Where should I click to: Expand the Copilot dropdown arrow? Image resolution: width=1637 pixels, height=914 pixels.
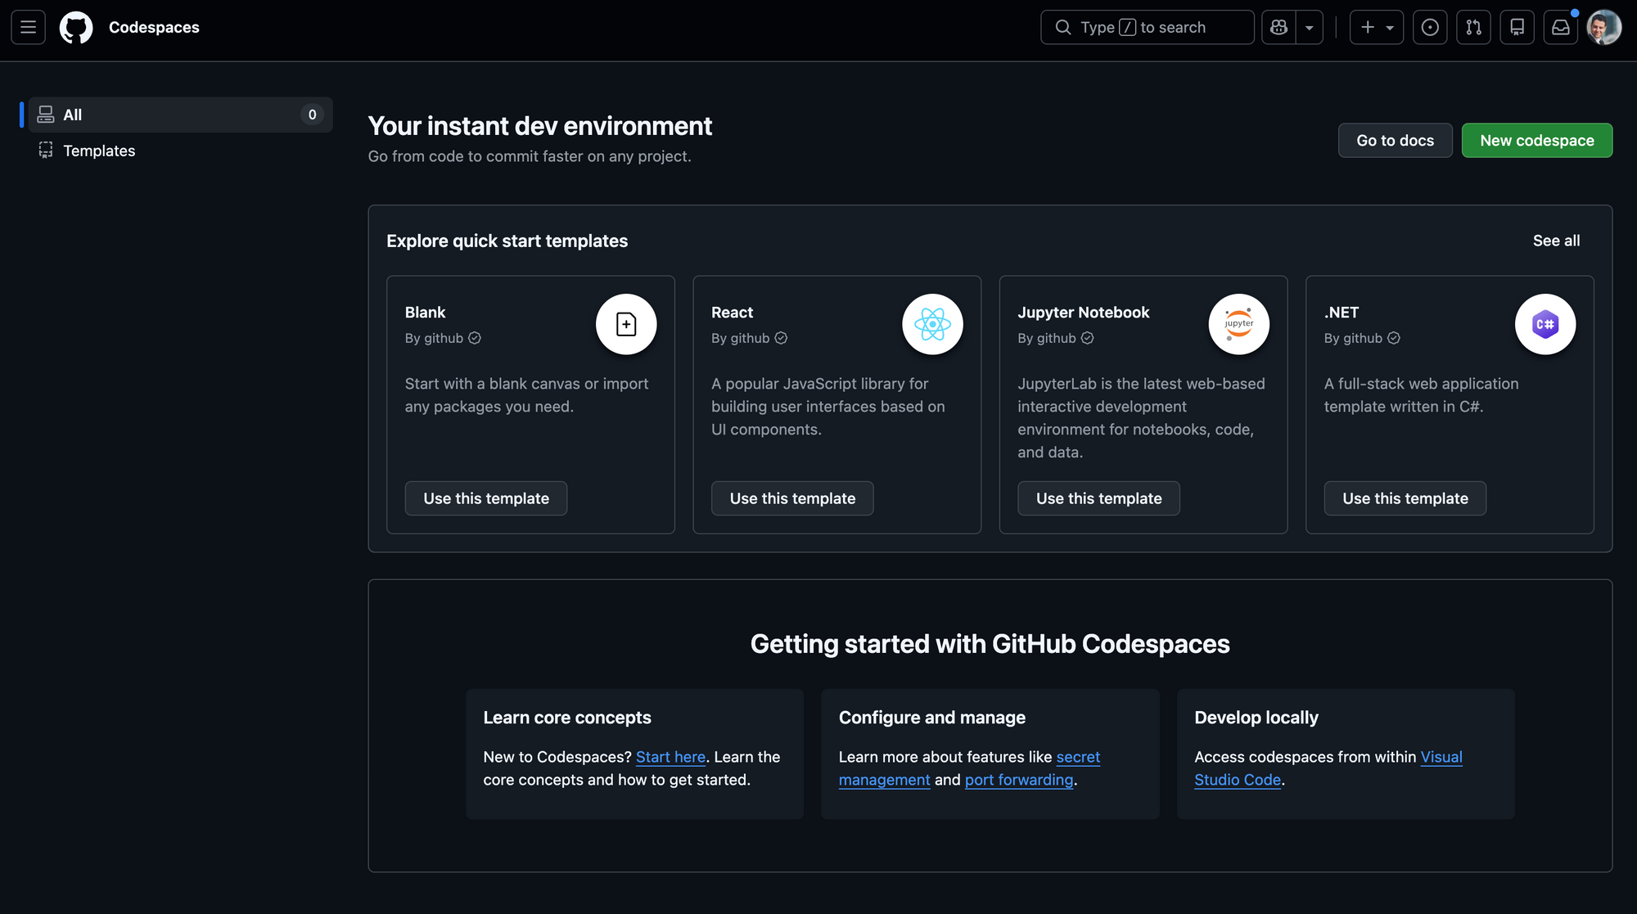[1309, 27]
